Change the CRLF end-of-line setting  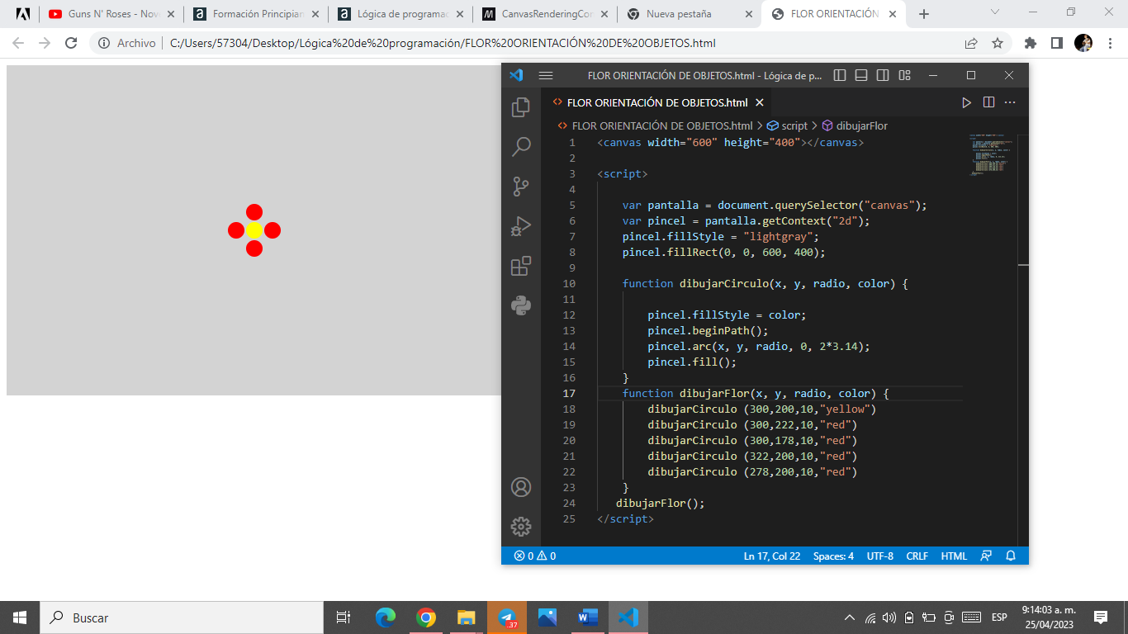917,556
